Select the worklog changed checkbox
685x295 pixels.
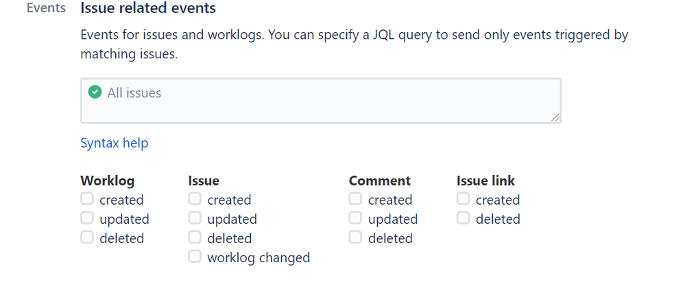pos(195,257)
